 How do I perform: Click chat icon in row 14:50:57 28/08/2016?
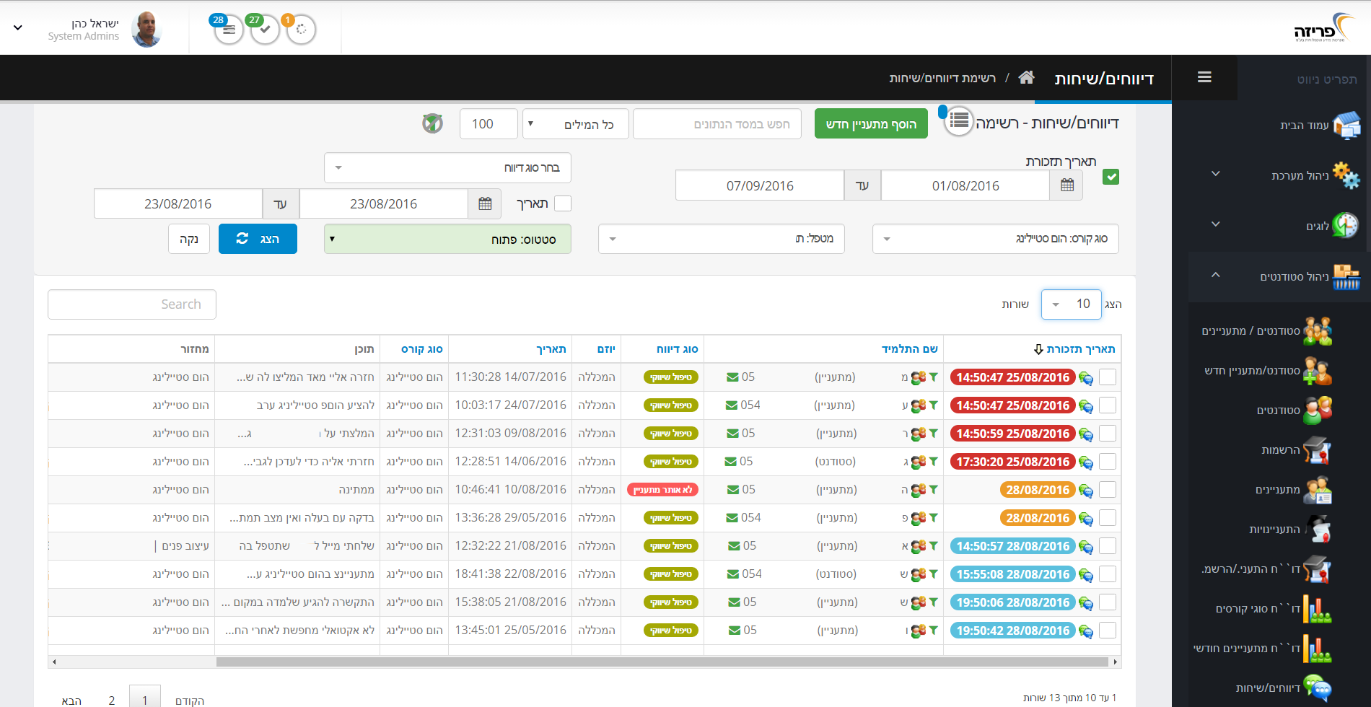[1086, 546]
